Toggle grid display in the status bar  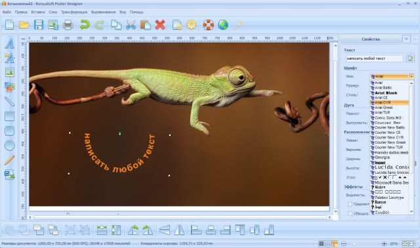coord(321,243)
